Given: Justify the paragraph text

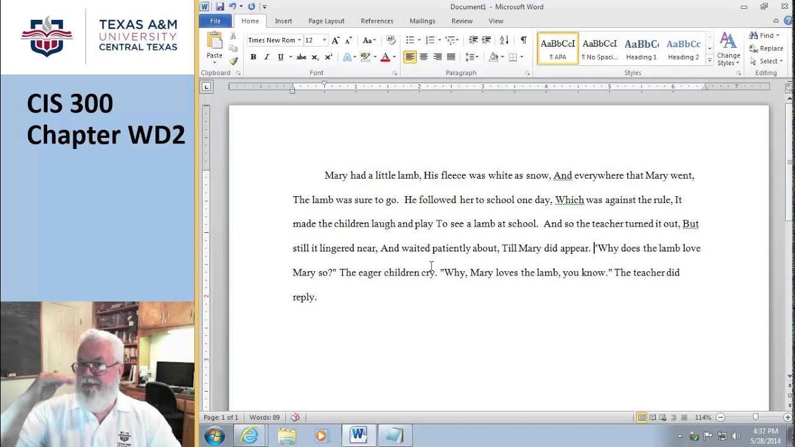Looking at the screenshot, I should [451, 57].
